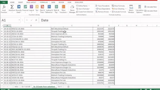Switch to Page Layout view in status bar
The height and width of the screenshot is (90, 160).
click(x=146, y=89)
